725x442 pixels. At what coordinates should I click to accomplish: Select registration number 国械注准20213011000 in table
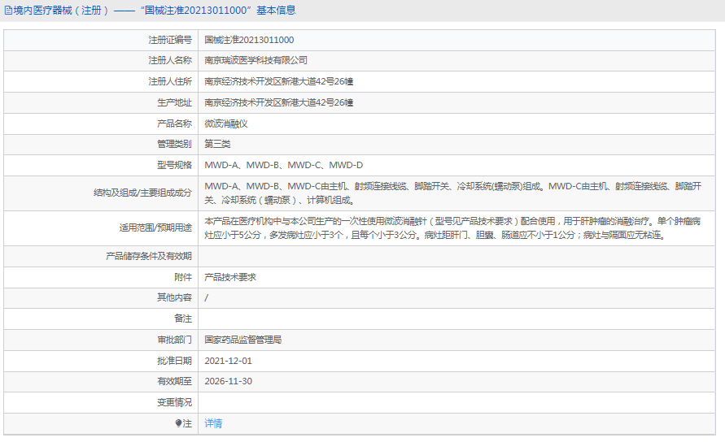click(x=249, y=40)
